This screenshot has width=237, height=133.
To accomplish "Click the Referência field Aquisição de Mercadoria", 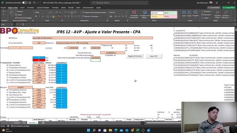I will 93,38.
